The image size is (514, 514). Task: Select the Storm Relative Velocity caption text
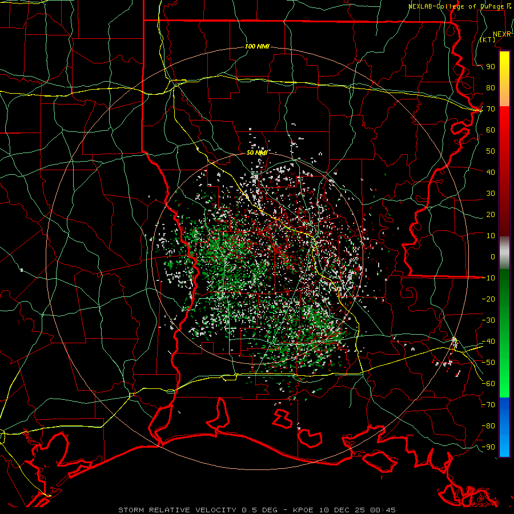(257, 510)
